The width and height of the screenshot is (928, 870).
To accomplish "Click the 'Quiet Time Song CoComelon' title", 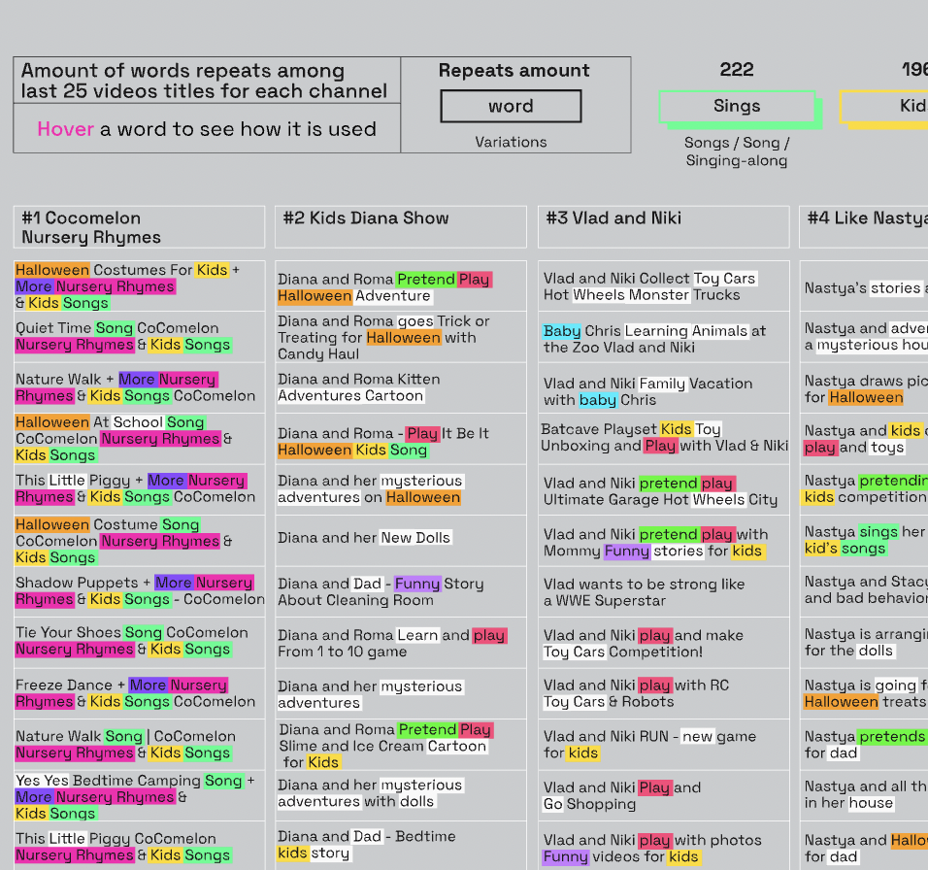I will [x=123, y=336].
